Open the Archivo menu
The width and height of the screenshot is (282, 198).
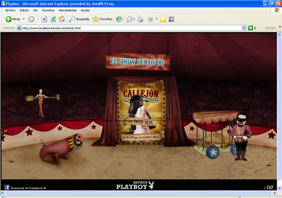(x=10, y=10)
